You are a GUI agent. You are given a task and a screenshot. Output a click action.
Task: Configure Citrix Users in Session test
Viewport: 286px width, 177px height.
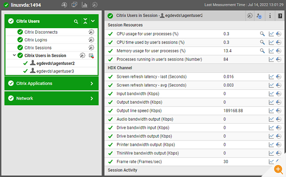82,55
